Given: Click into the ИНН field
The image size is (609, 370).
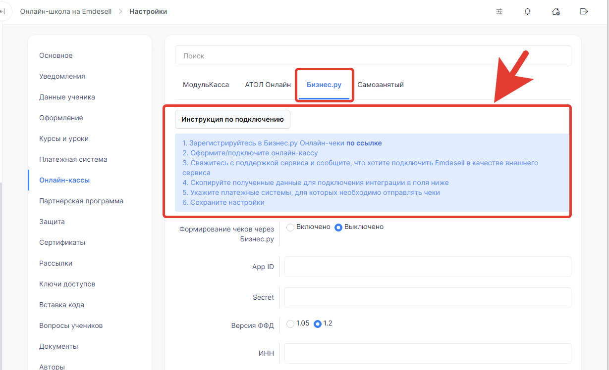Looking at the screenshot, I should click(x=428, y=353).
